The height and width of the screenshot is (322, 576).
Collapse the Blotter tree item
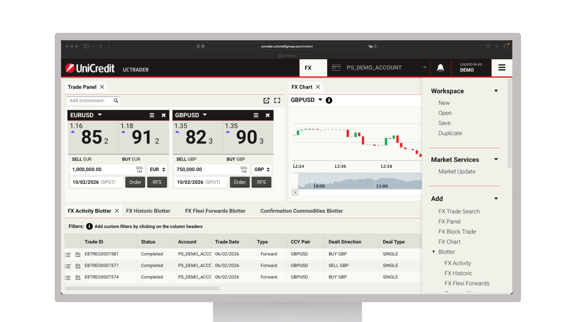[x=434, y=252]
